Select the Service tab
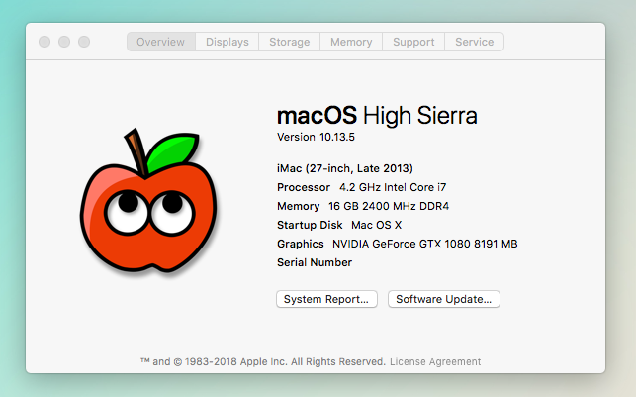636x397 pixels. 474,42
